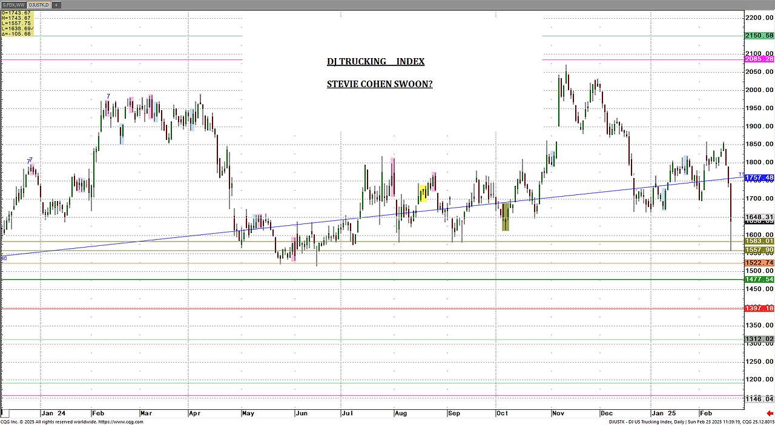The height and width of the screenshot is (425, 775).
Task: Click the 'Oct' time axis label
Action: click(x=502, y=414)
